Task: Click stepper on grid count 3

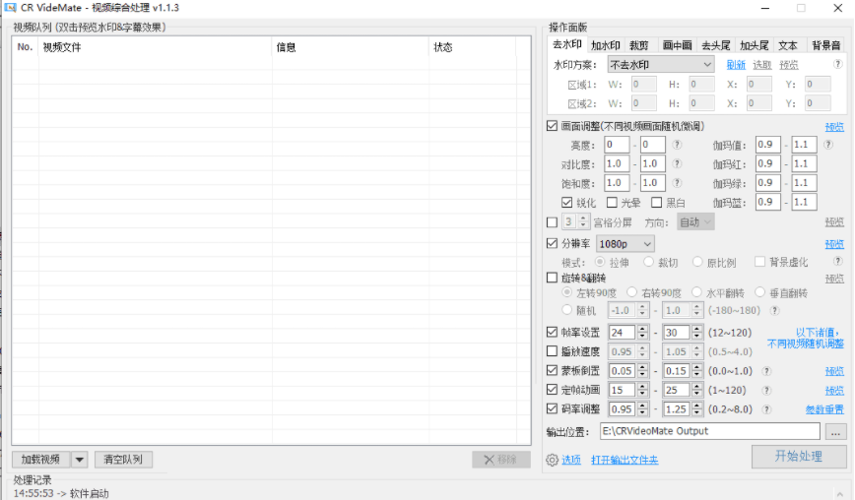Action: [x=583, y=222]
